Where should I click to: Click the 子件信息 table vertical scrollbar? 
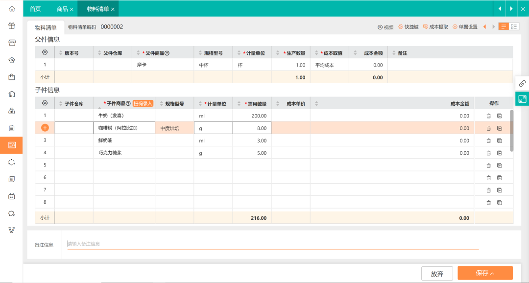511,131
